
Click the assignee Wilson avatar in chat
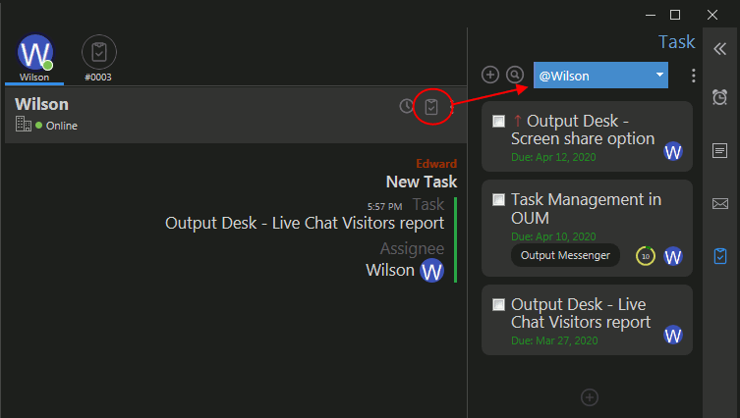[431, 271]
